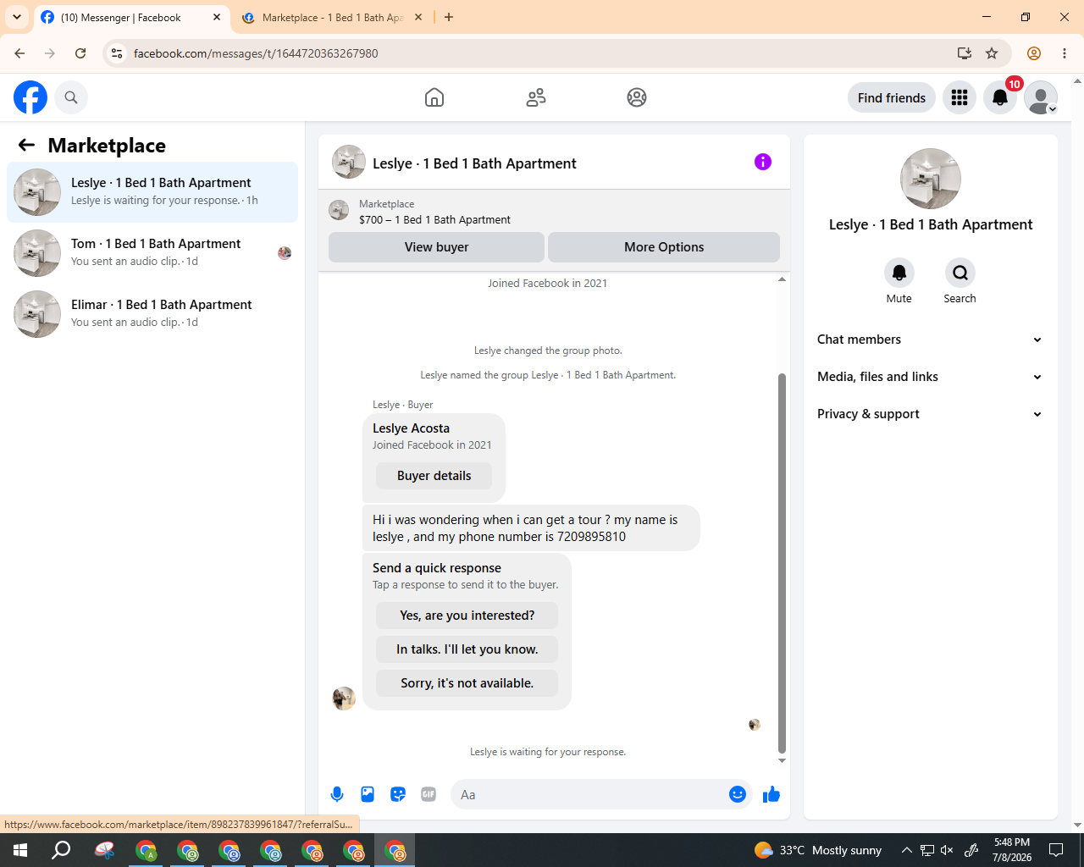Click the chat header apartment thumbnail

(x=349, y=162)
